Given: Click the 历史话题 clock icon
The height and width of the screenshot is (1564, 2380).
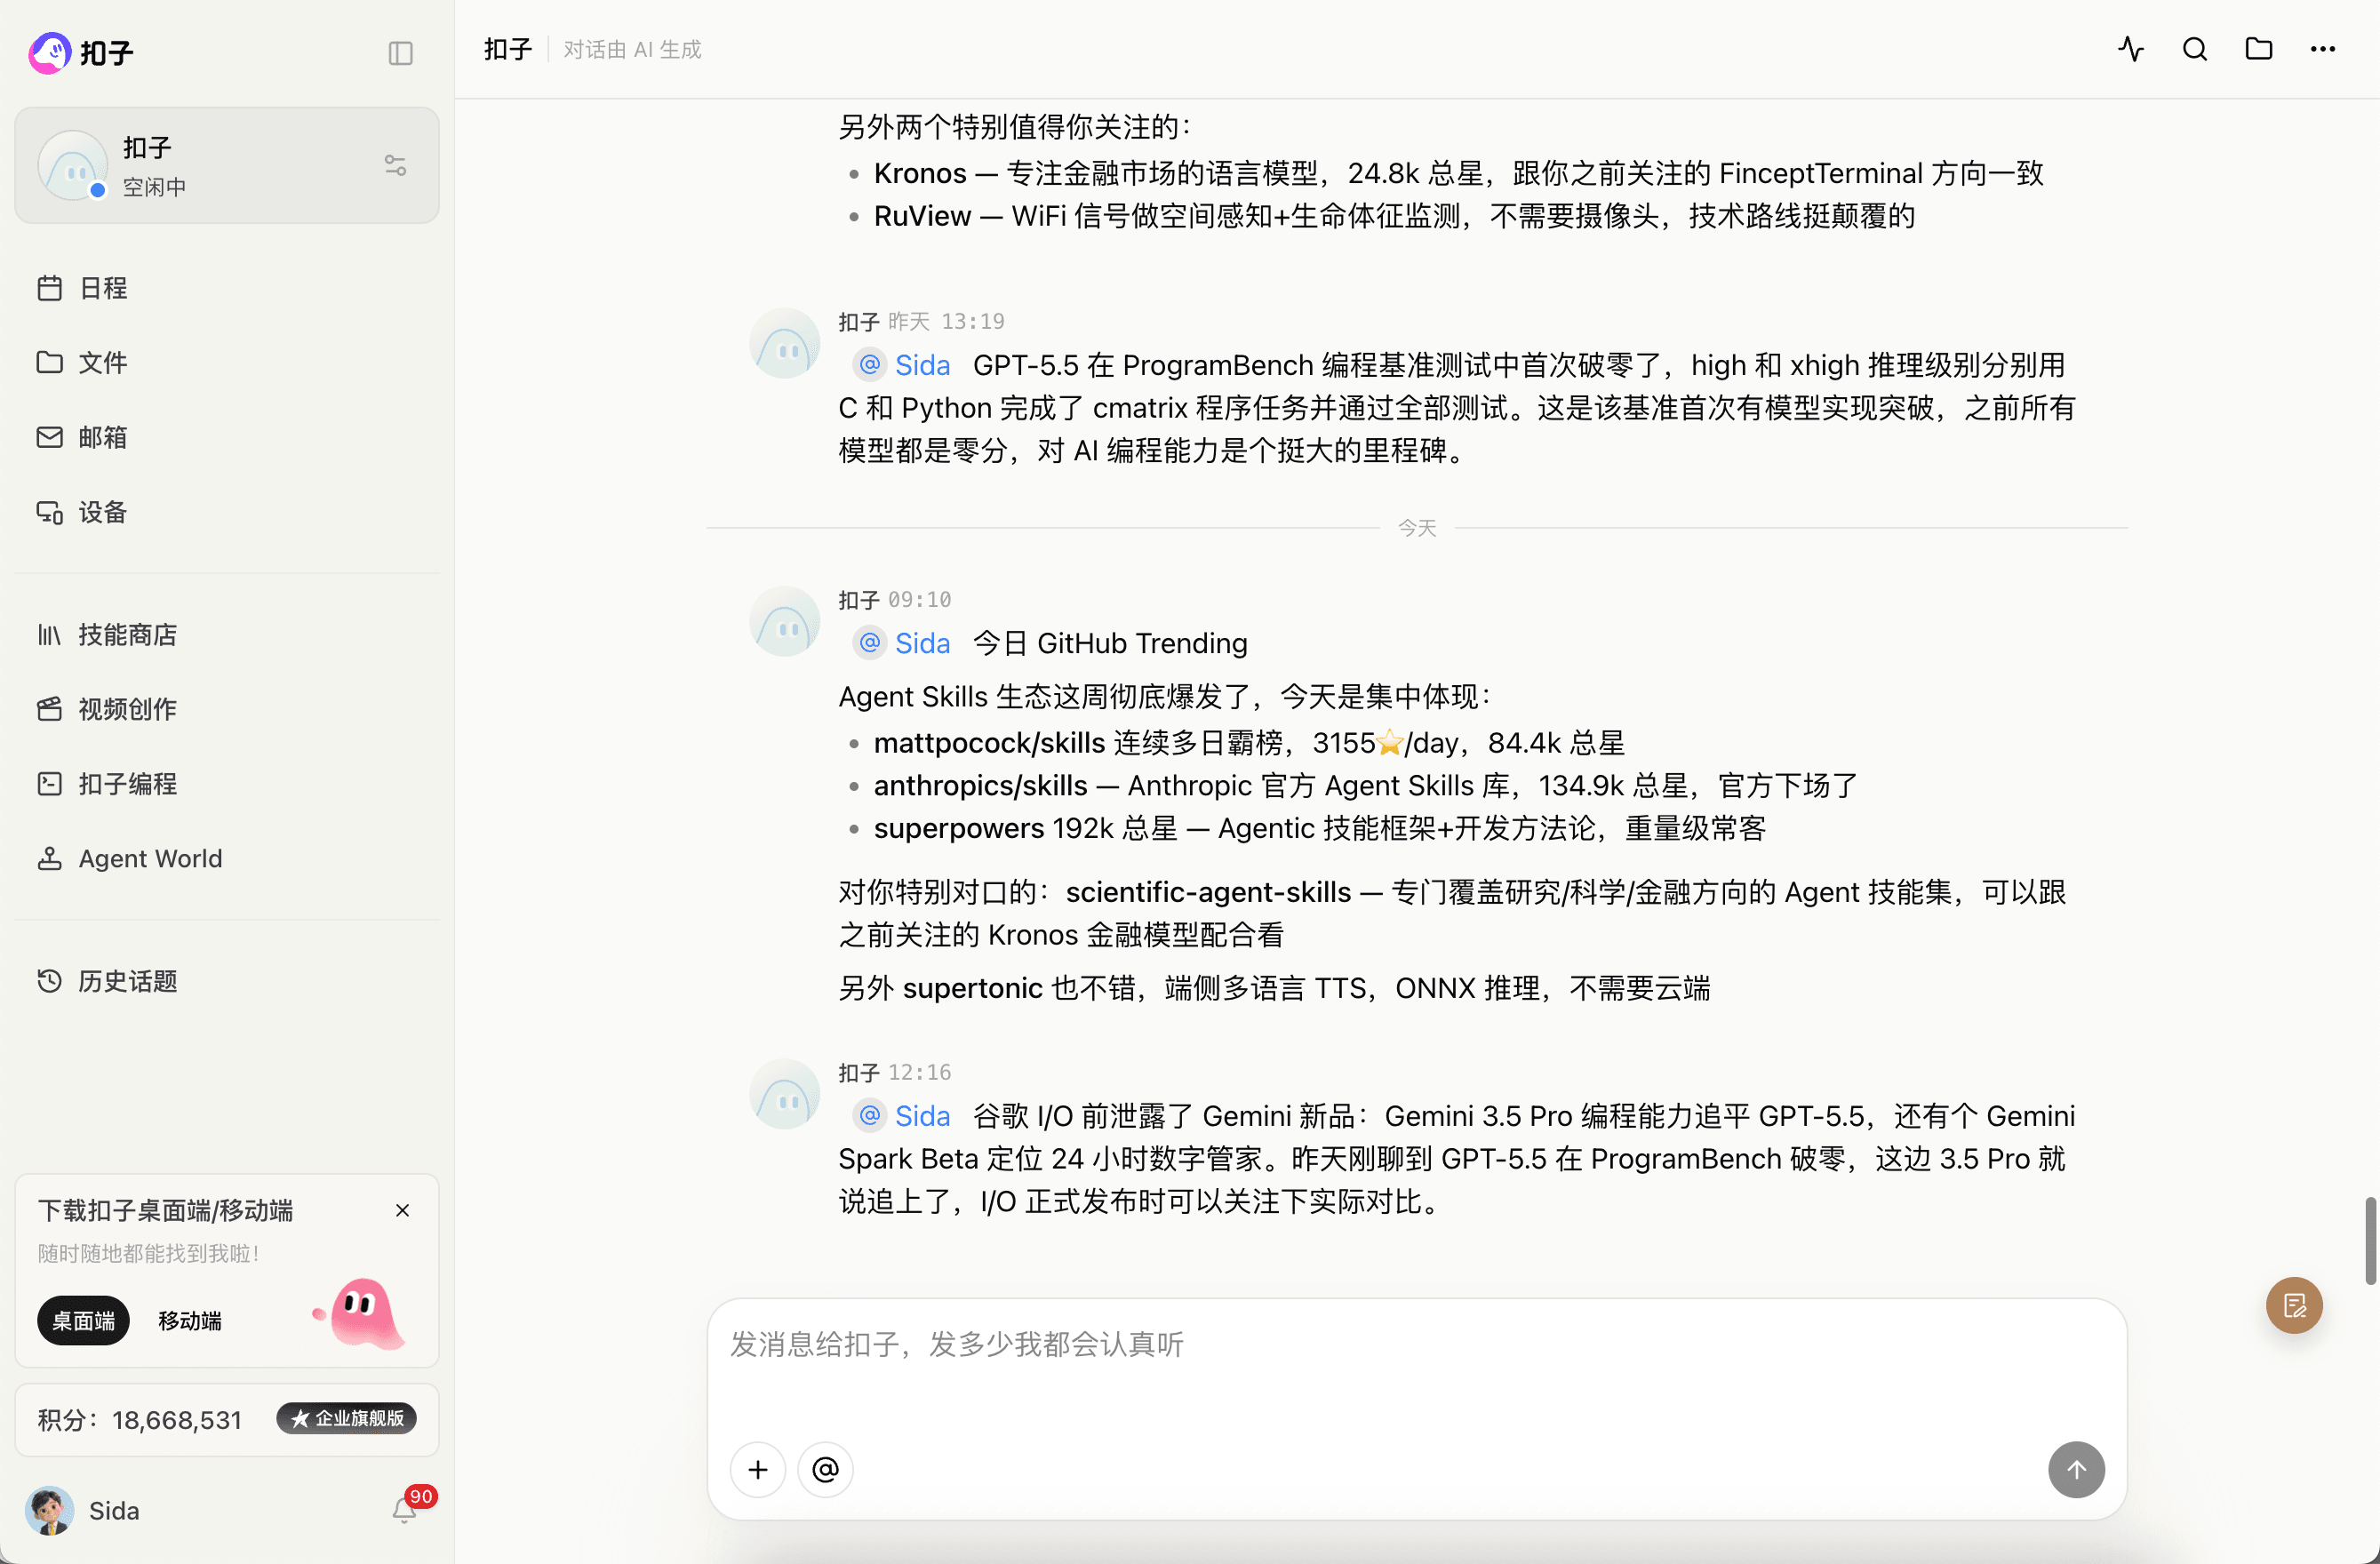Looking at the screenshot, I should coord(50,981).
